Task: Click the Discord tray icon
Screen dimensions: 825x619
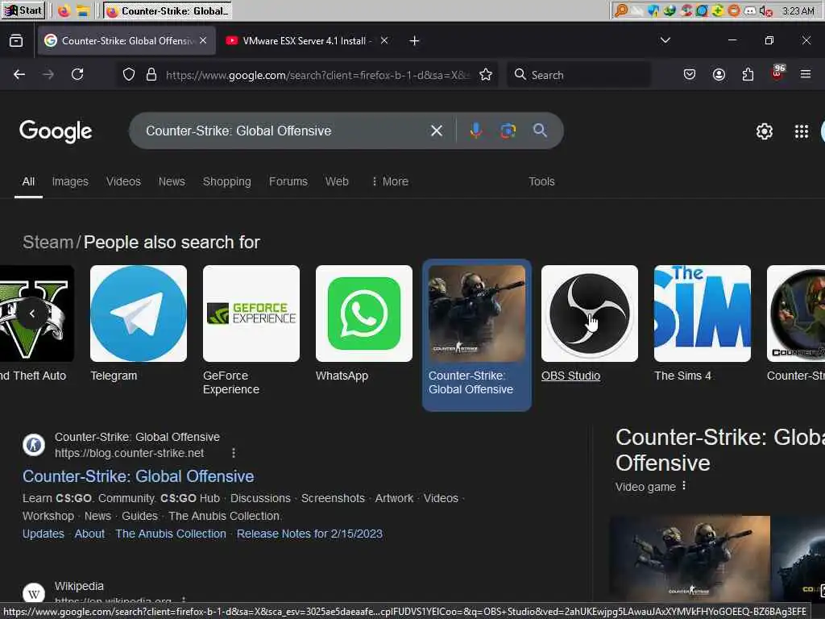Action: pyautogui.click(x=750, y=10)
